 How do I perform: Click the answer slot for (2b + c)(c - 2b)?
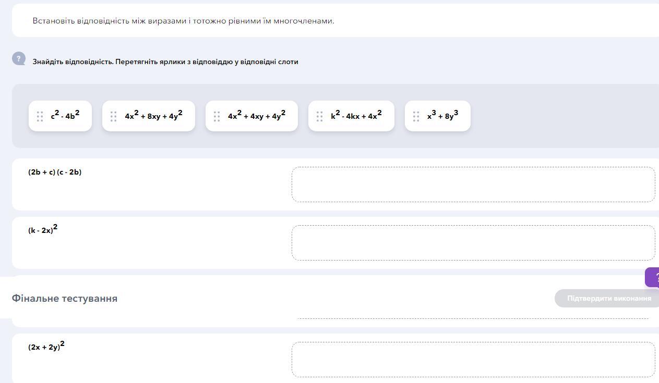[473, 184]
